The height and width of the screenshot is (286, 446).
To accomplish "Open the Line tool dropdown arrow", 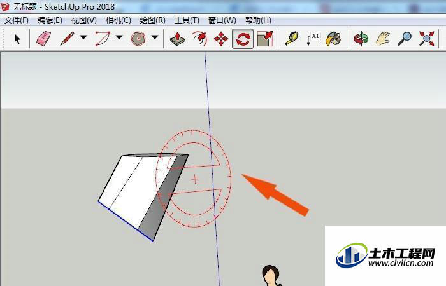I will (x=83, y=37).
